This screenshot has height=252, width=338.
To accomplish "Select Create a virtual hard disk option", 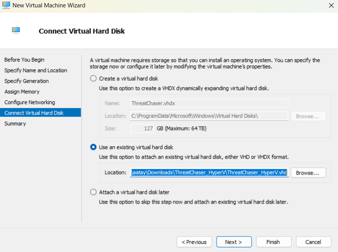I will pos(93,79).
